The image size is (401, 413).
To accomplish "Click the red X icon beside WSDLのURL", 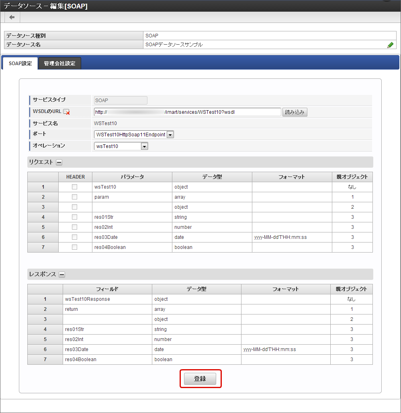I will pos(67,112).
